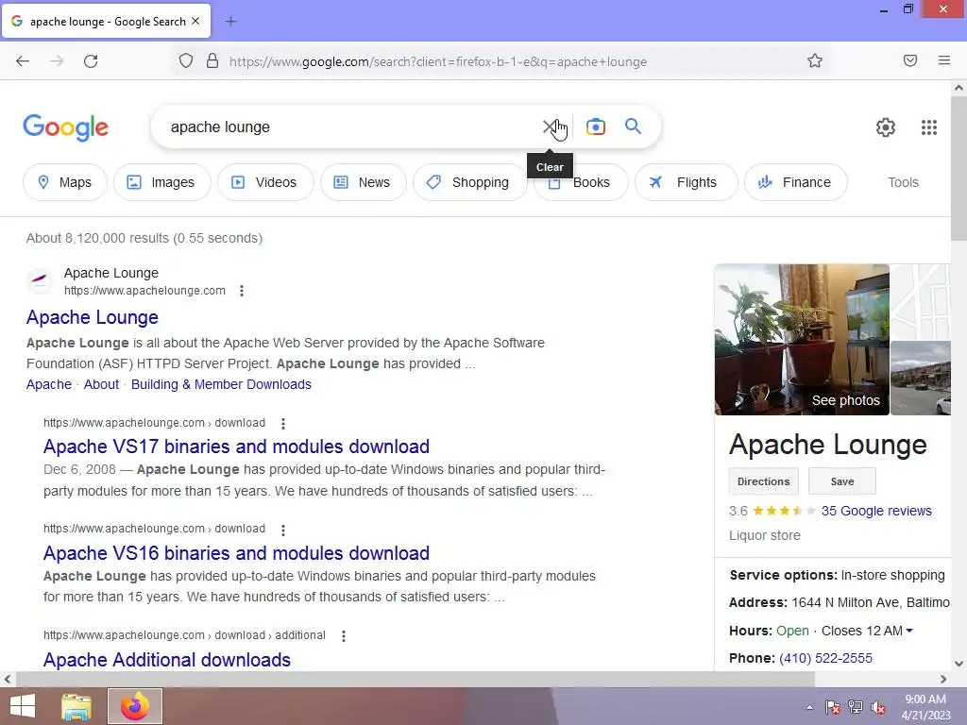The height and width of the screenshot is (725, 967).
Task: Open more options for Additional downloads result
Action: (x=344, y=635)
